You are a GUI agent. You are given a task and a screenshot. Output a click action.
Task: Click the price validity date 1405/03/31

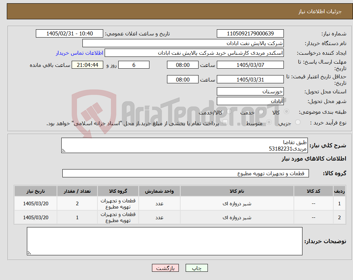(250, 79)
